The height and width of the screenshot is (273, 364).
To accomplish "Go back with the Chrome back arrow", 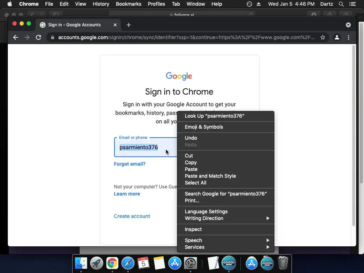I will (16, 37).
